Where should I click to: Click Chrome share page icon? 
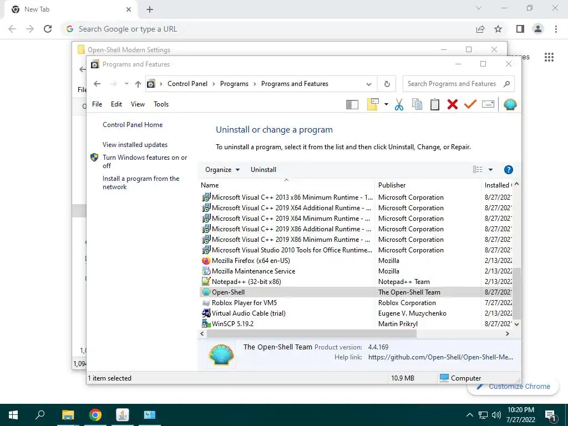click(480, 29)
